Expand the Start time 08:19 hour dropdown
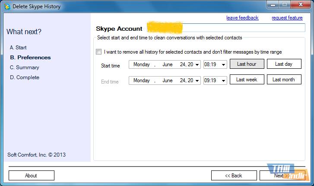This screenshot has width=314, height=186. tap(223, 64)
